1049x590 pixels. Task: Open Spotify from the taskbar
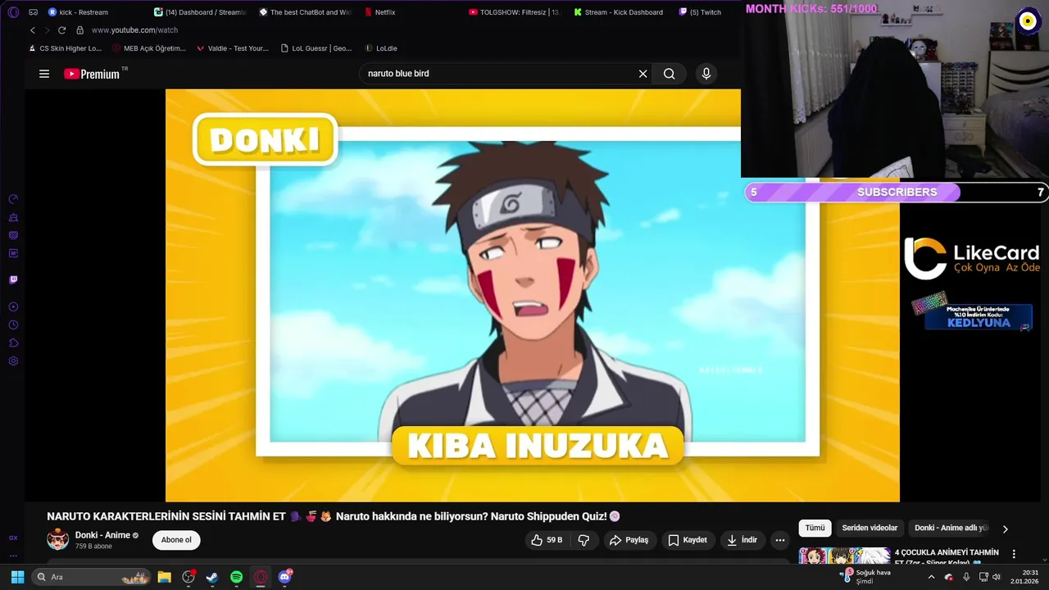[236, 577]
